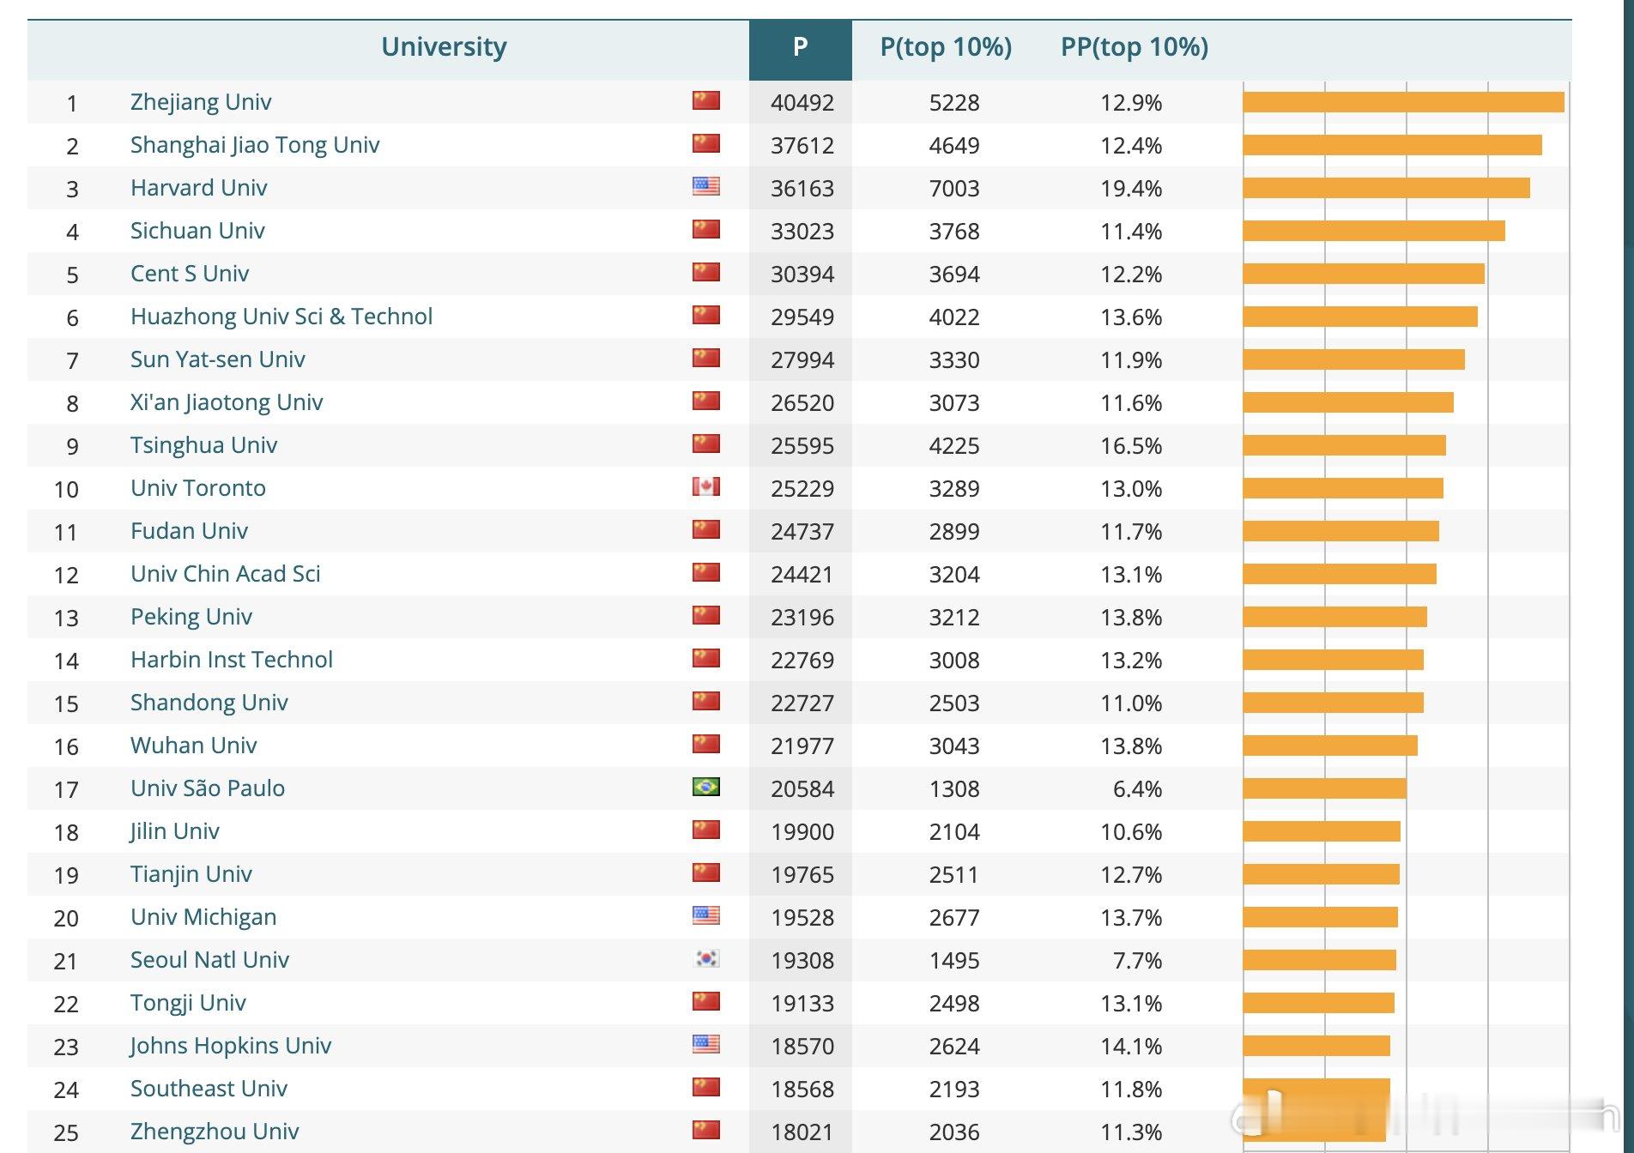Sort by the P(top 10%) column header
The width and height of the screenshot is (1634, 1153).
pos(946,47)
